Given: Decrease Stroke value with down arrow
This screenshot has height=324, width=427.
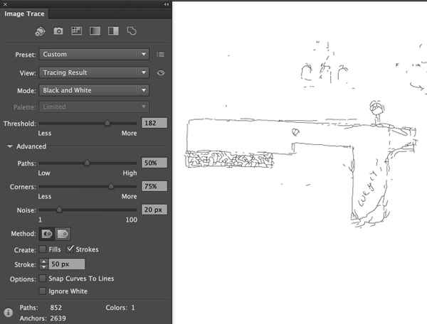Looking at the screenshot, I should (x=44, y=267).
